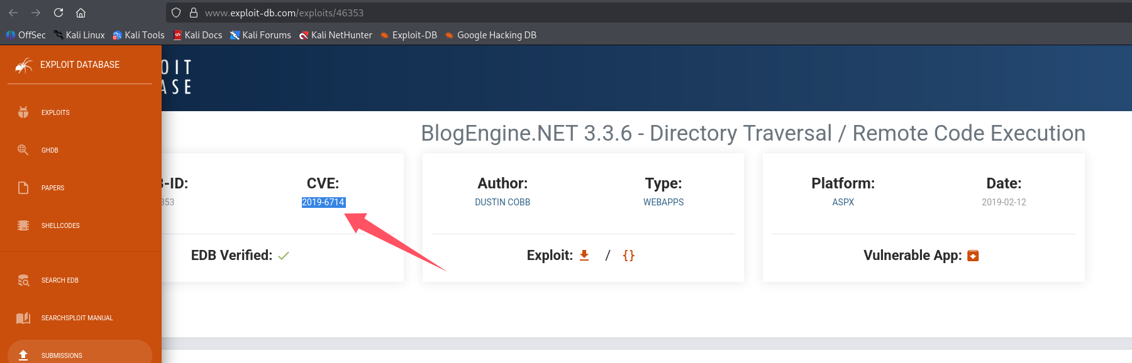
Task: Open author Dustin Cobb link
Action: coord(502,202)
